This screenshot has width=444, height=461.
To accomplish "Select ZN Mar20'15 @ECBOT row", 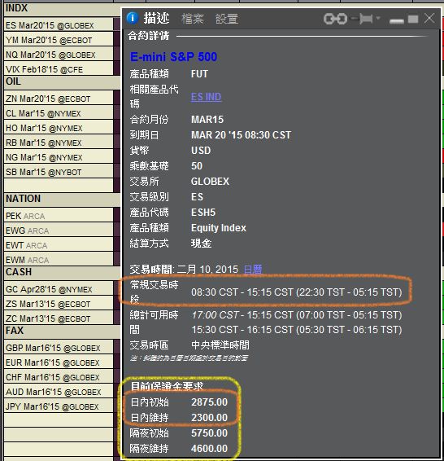I will click(x=59, y=99).
